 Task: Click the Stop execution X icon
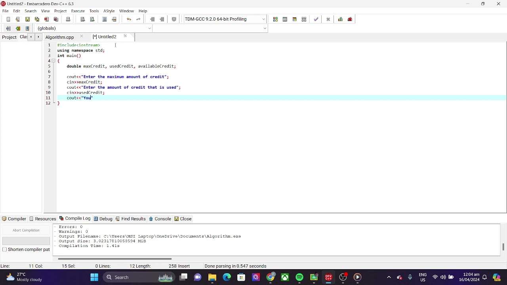coord(328,19)
